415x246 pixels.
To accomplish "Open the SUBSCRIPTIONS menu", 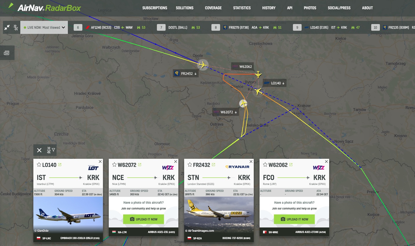I will tap(155, 8).
